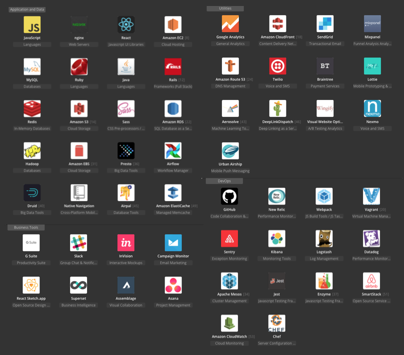Select the Cloud Hosting category tag

(x=173, y=44)
